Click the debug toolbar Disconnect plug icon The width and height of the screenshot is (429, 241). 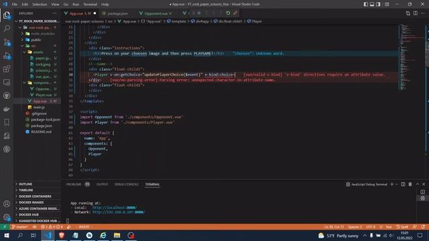pos(235,13)
